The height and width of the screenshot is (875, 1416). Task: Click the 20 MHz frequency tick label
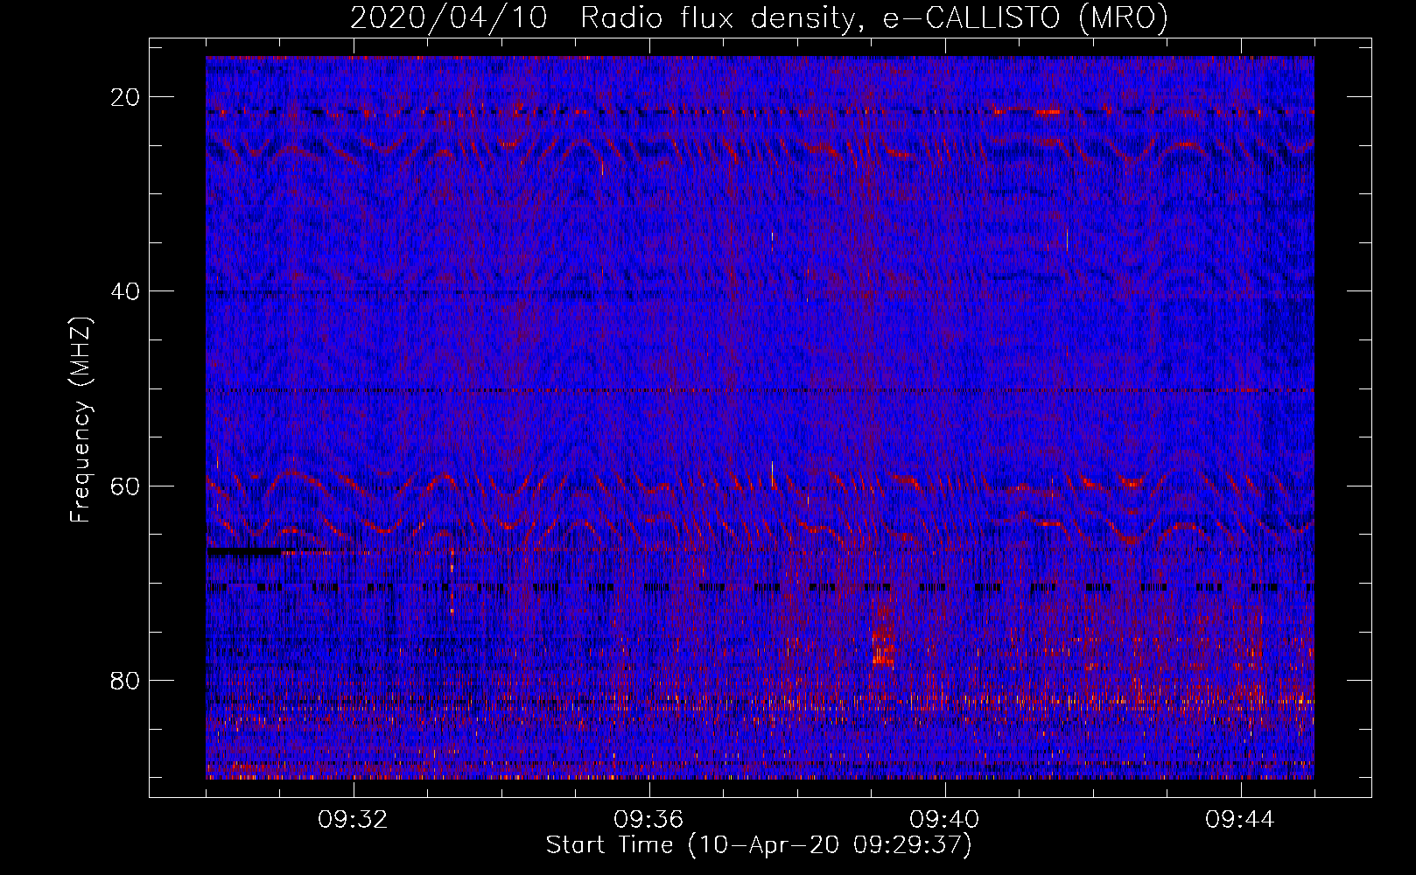[x=126, y=97]
